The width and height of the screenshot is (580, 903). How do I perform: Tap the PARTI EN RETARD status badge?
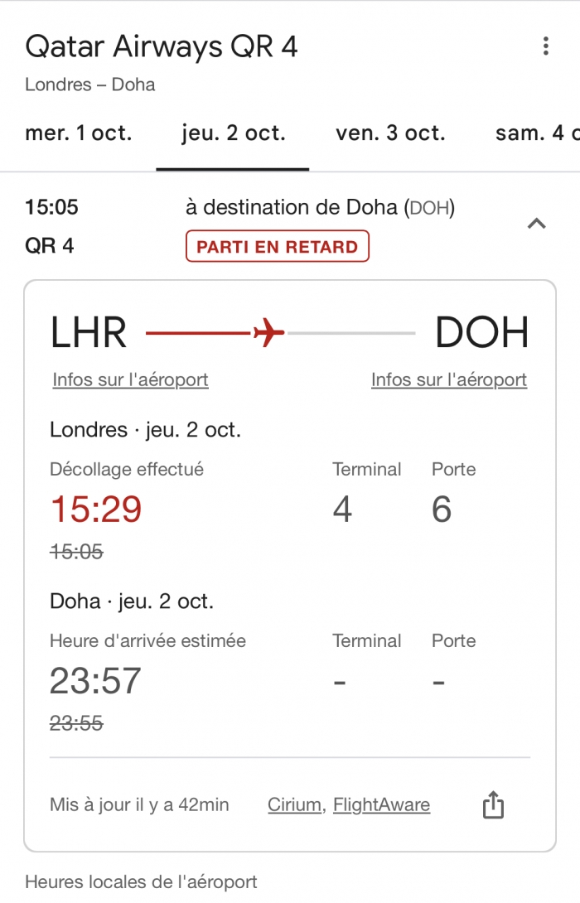(278, 247)
